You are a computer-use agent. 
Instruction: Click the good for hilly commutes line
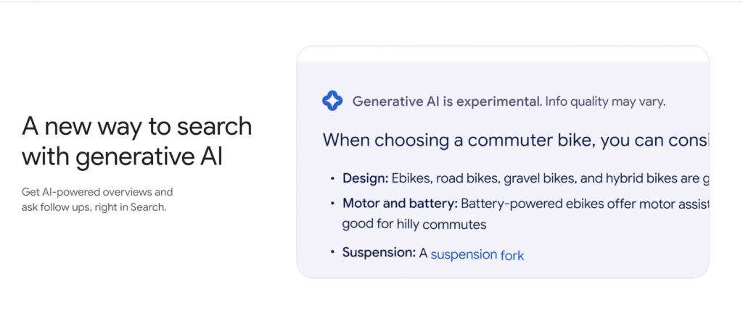(x=414, y=224)
